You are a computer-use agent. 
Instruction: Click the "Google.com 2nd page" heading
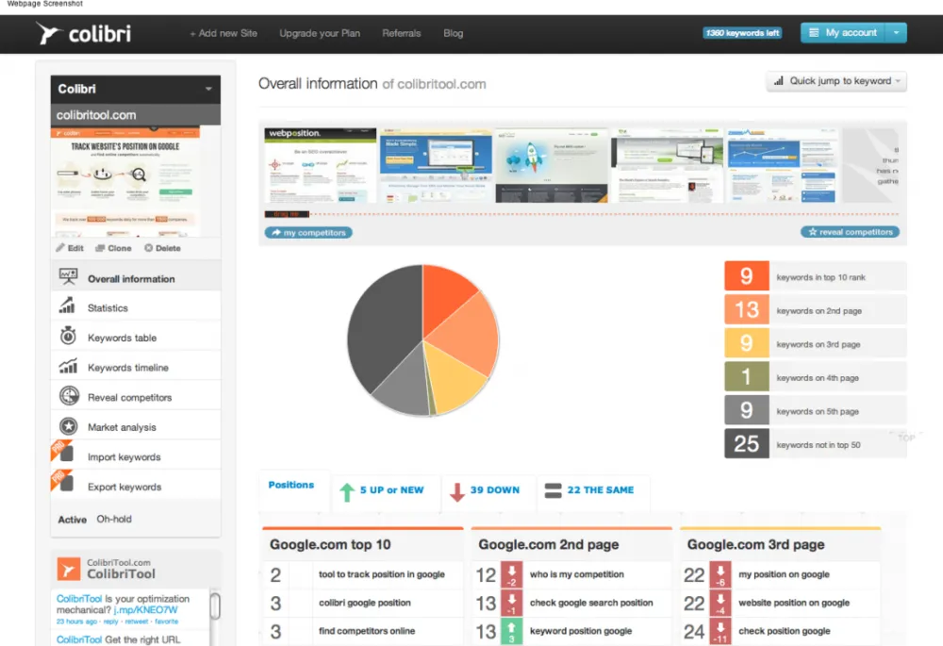click(x=549, y=544)
